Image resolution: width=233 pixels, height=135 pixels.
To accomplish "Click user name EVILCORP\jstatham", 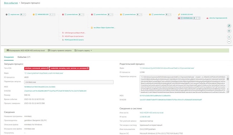I will 148,129.
